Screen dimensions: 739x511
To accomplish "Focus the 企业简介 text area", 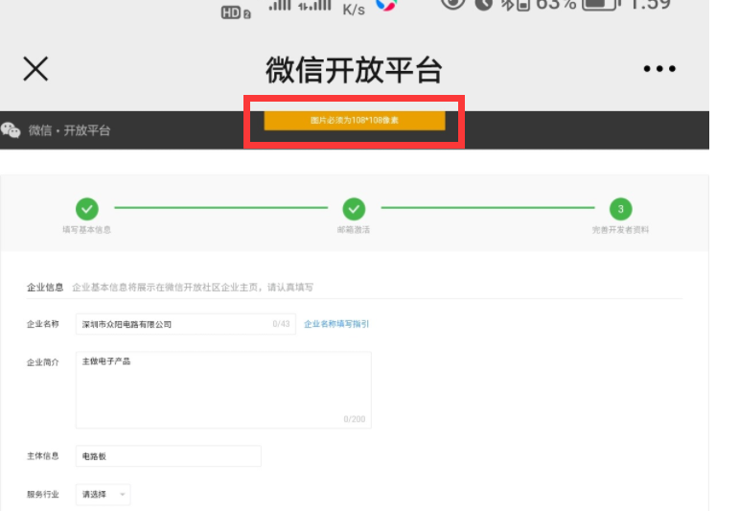I will coord(223,390).
